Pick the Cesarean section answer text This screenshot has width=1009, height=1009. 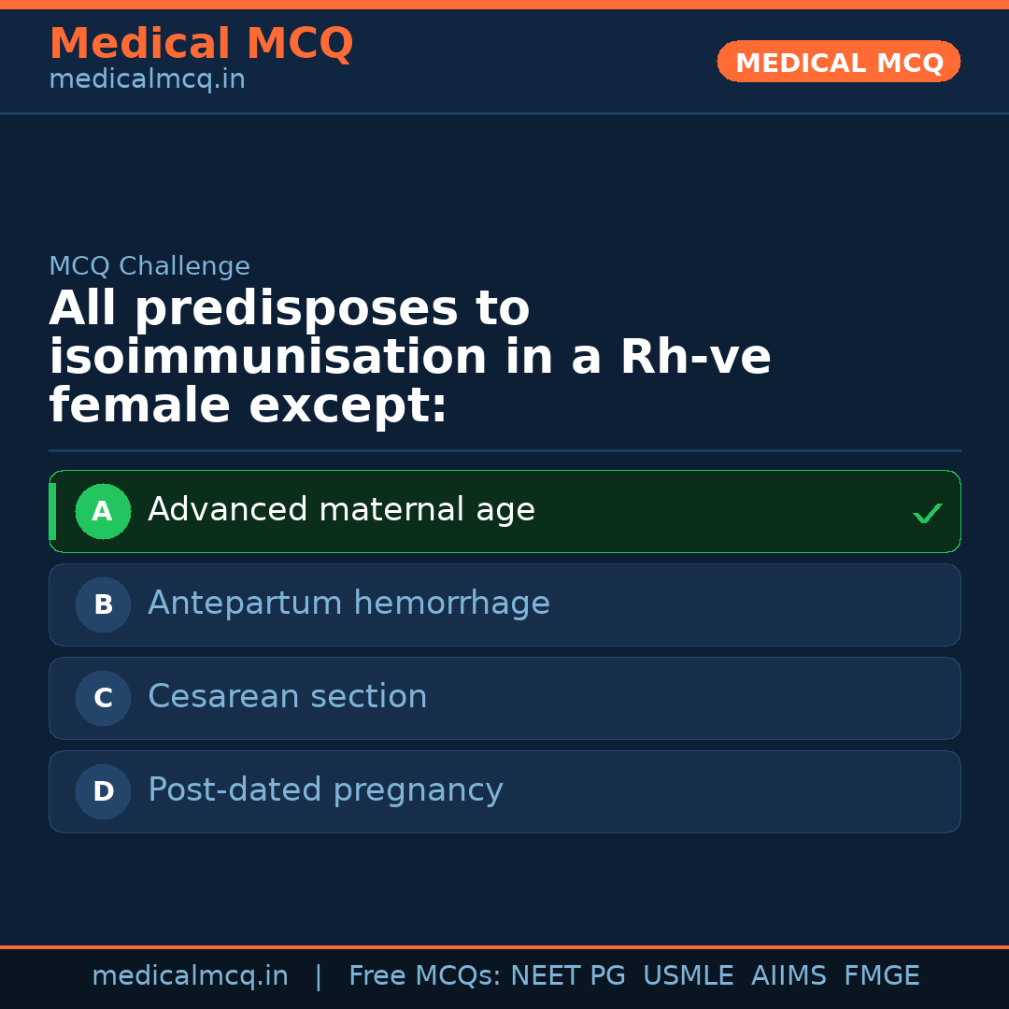coord(287,697)
